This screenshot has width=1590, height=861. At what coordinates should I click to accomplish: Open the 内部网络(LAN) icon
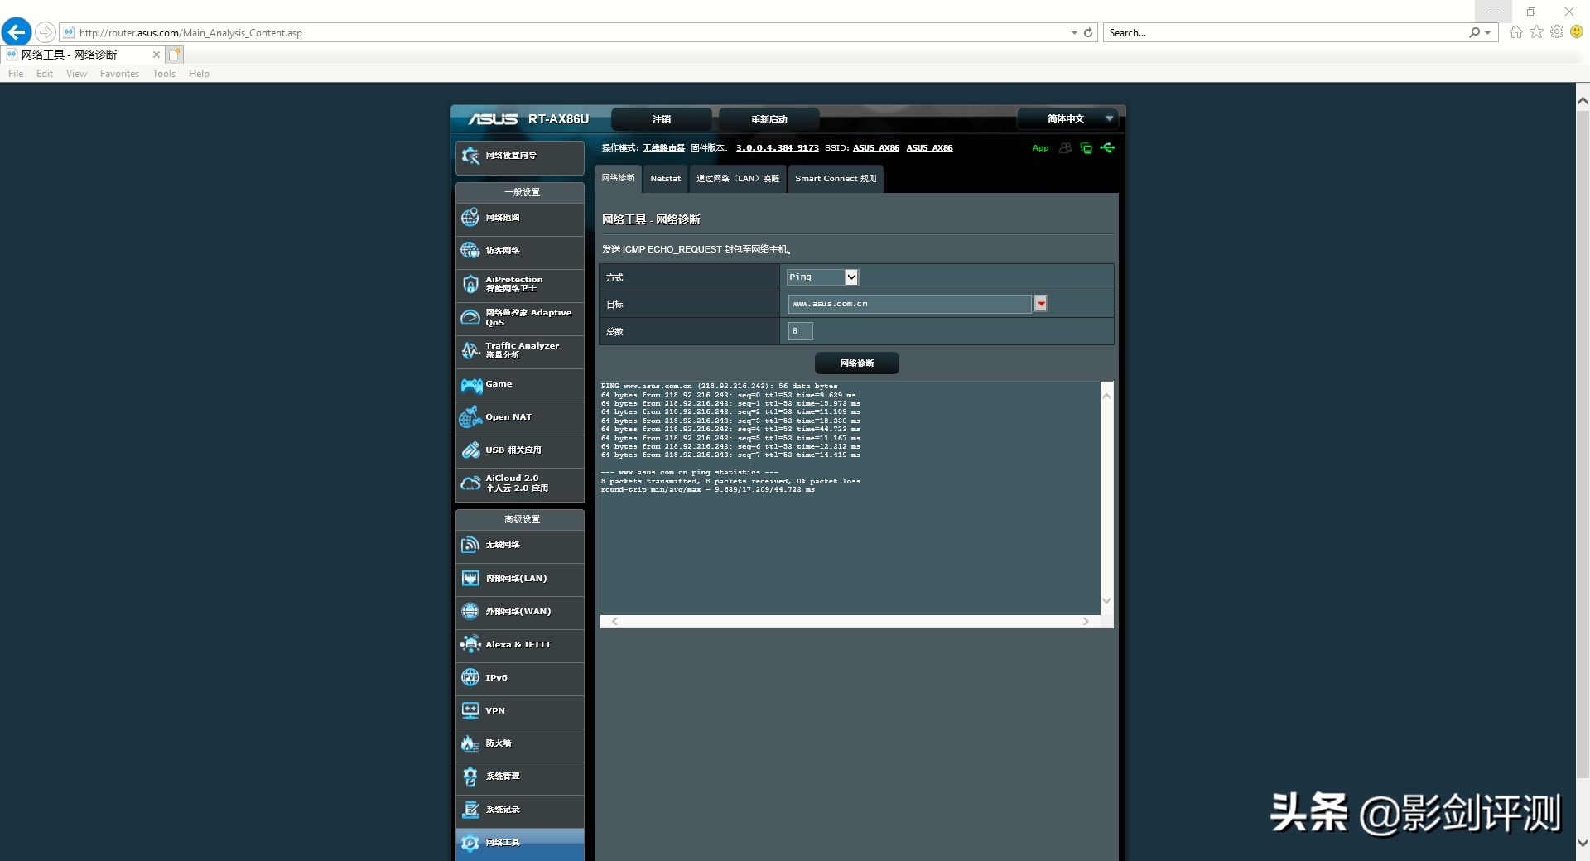[x=470, y=578]
